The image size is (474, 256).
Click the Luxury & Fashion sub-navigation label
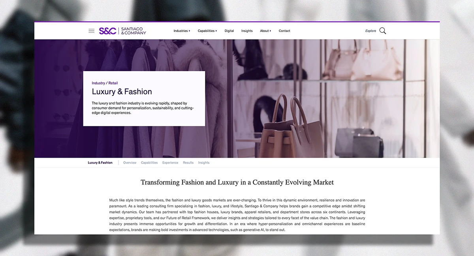pos(100,163)
